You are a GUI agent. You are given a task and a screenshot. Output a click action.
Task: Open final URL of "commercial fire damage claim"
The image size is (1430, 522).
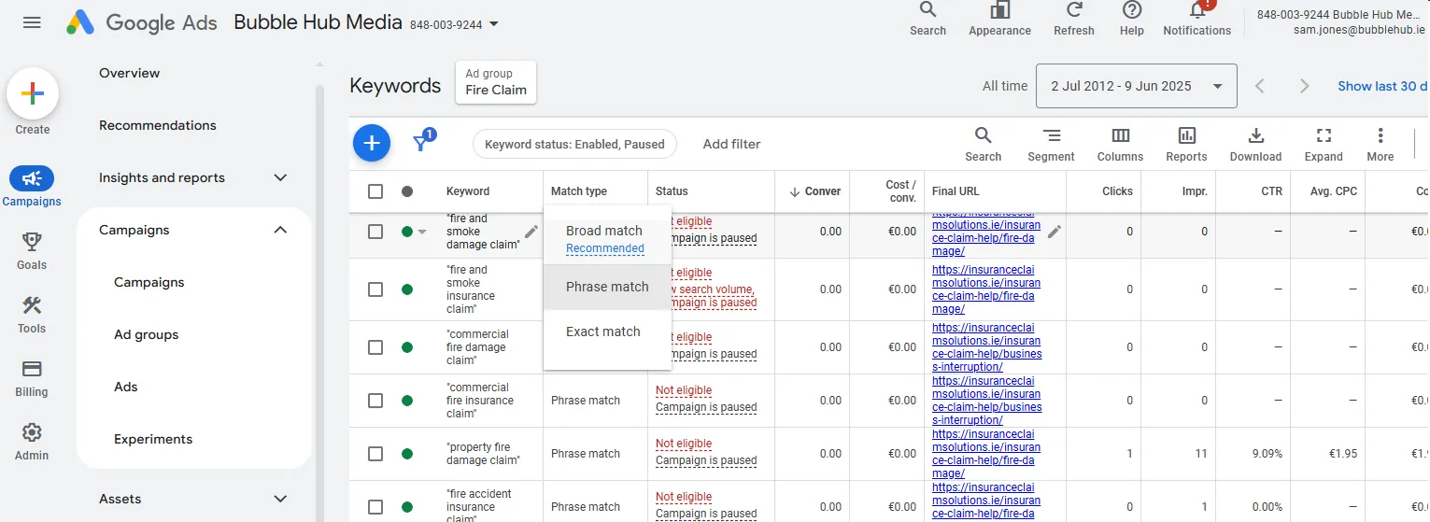tap(987, 347)
